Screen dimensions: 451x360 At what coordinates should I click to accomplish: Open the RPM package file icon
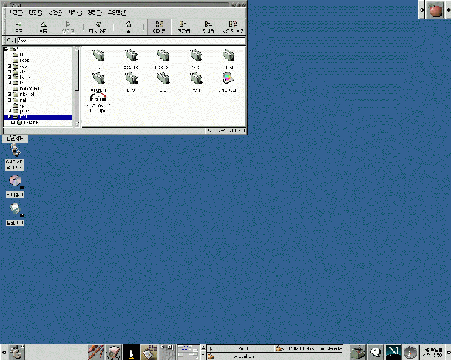pos(98,99)
